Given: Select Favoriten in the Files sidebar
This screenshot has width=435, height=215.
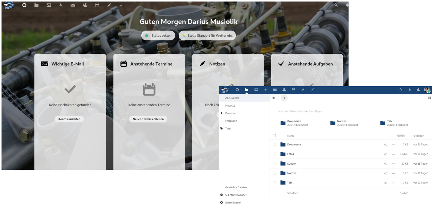Looking at the screenshot, I should (x=231, y=113).
